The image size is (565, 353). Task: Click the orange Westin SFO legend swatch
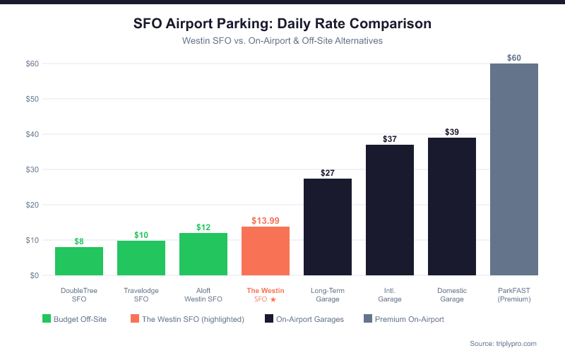coord(135,319)
